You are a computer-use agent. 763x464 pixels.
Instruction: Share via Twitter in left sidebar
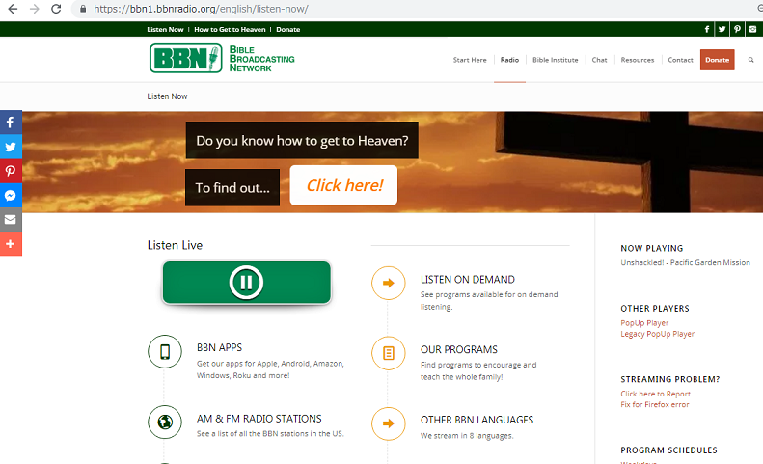[11, 147]
